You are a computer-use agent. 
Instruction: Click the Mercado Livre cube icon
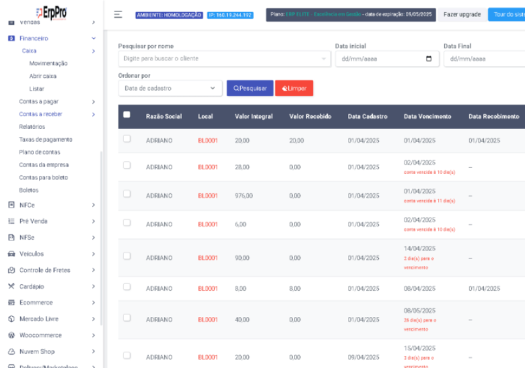11,318
